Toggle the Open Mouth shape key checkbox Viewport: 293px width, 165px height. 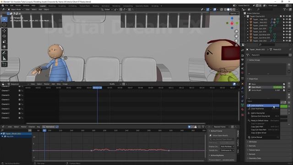click(284, 87)
